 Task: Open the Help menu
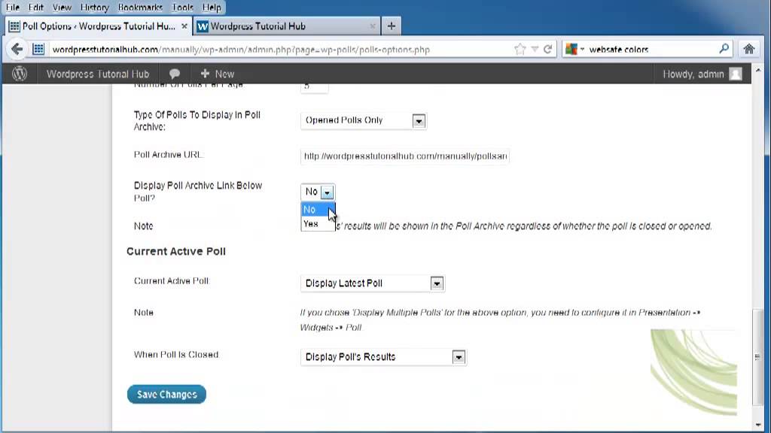212,8
